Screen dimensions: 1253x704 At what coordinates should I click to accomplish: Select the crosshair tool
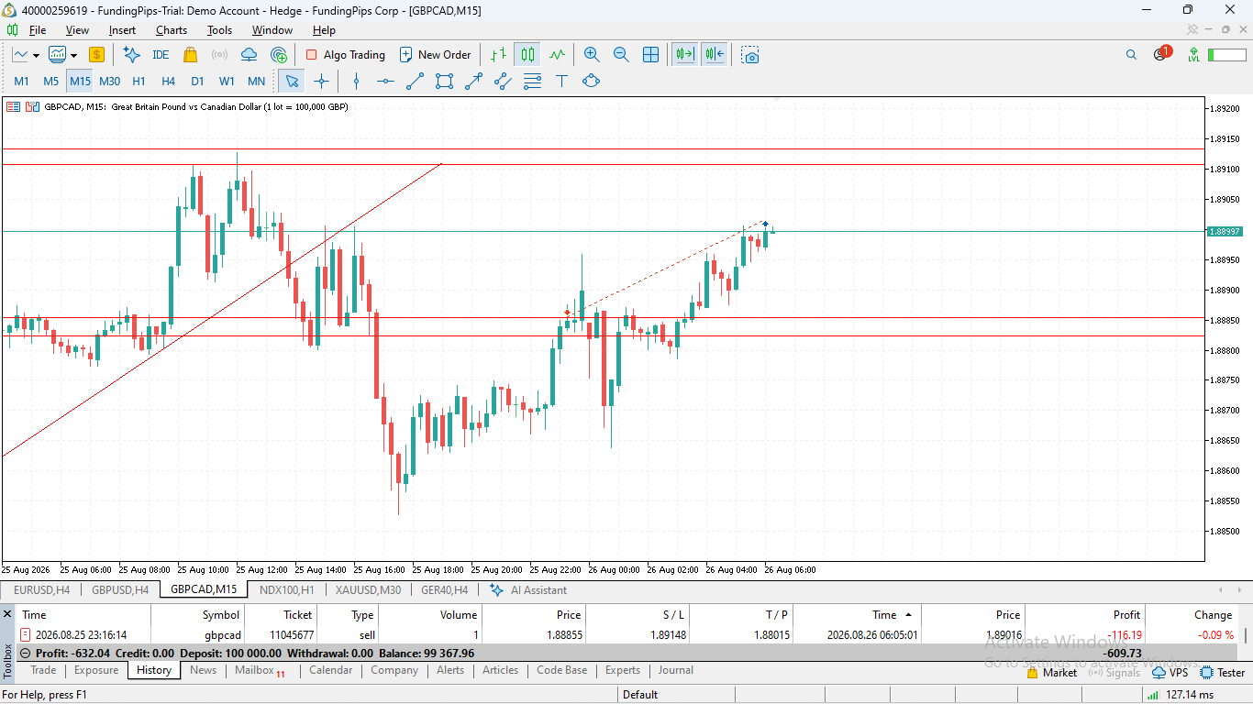pyautogui.click(x=321, y=81)
